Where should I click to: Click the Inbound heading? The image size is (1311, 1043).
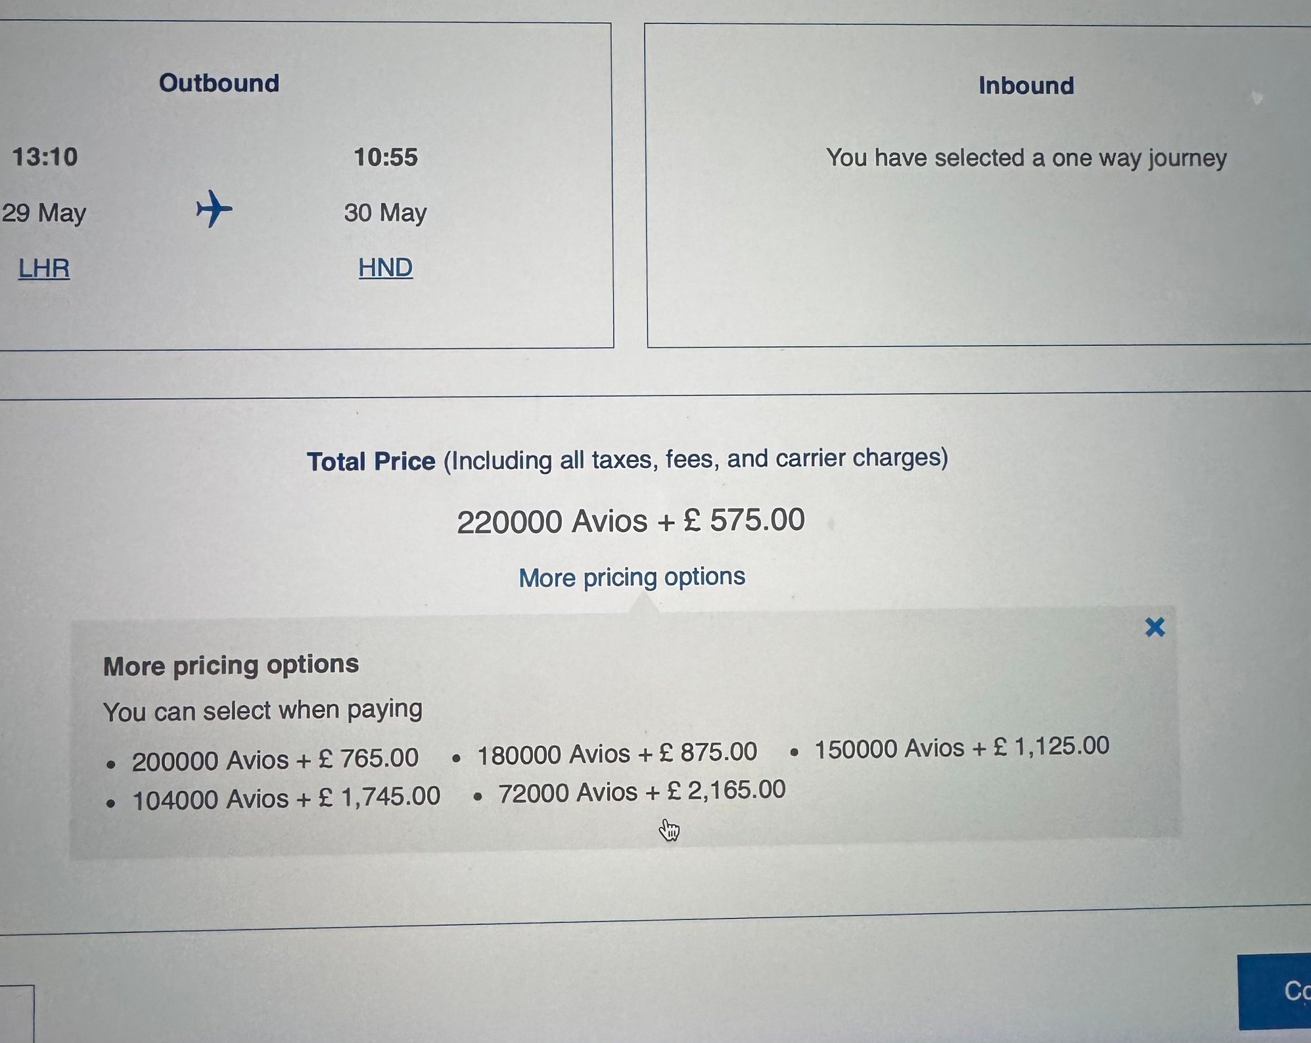pyautogui.click(x=1026, y=86)
